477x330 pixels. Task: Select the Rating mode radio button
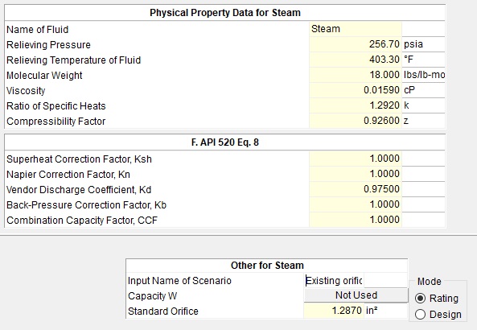(420, 299)
